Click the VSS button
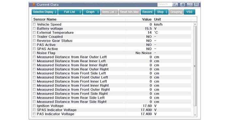 click(189, 12)
